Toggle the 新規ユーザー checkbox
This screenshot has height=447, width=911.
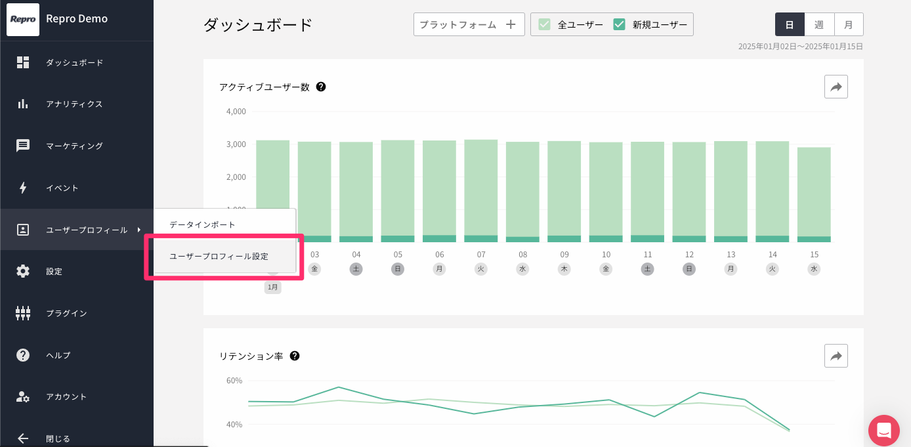click(x=619, y=25)
